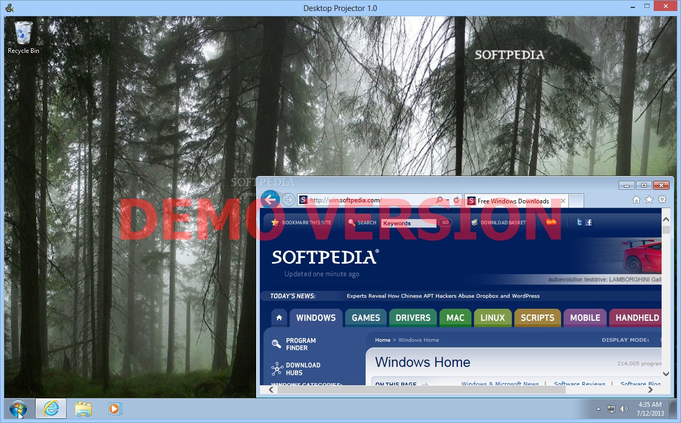Launch the media player taskbar icon

point(115,408)
